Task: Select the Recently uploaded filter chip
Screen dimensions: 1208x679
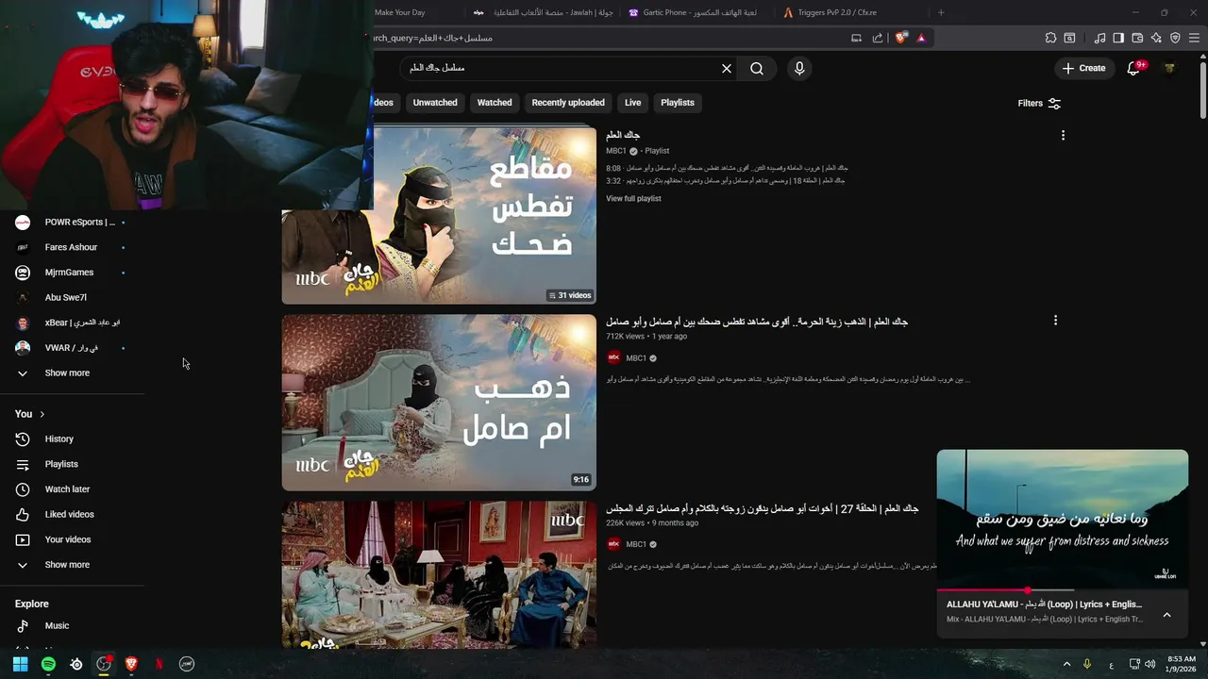Action: click(568, 103)
